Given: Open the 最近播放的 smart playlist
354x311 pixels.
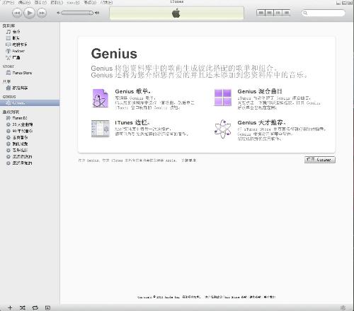Looking at the screenshot, I should click(x=19, y=156).
